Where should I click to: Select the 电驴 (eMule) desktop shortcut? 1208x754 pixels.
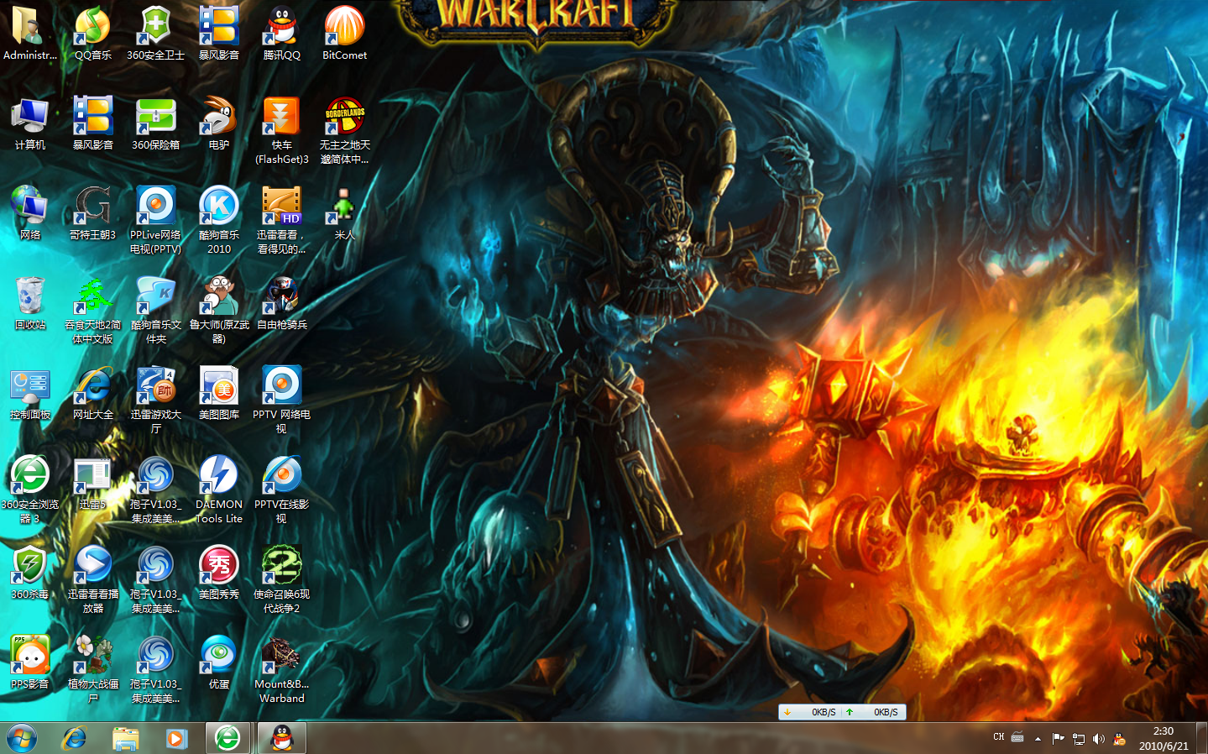(x=218, y=123)
